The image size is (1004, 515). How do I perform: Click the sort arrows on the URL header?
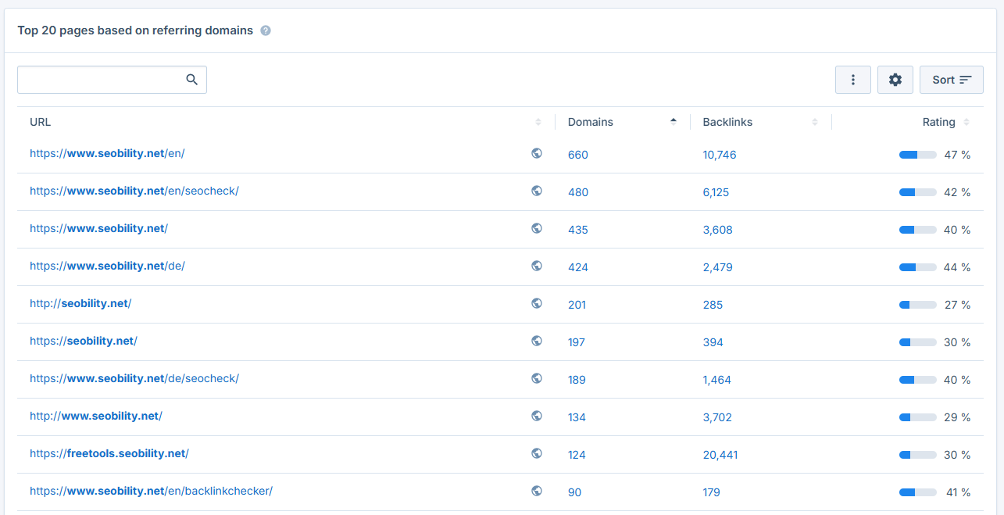pos(538,122)
